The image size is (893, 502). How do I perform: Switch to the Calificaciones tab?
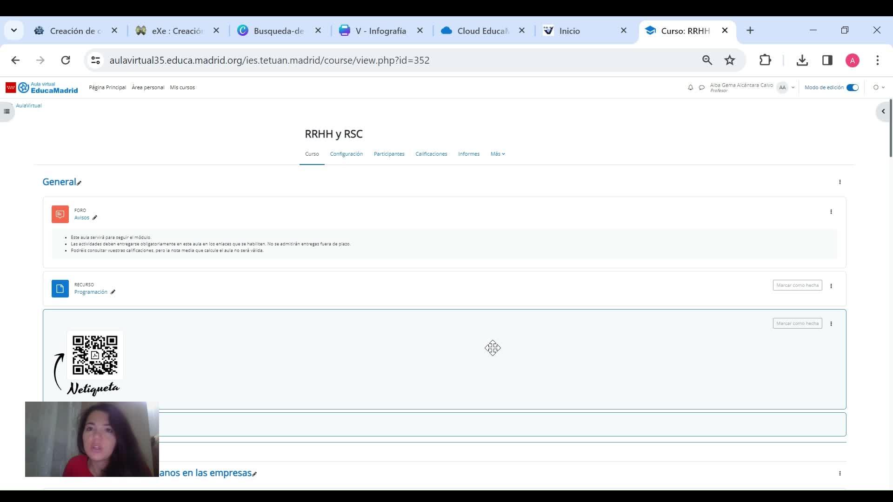[x=431, y=154]
